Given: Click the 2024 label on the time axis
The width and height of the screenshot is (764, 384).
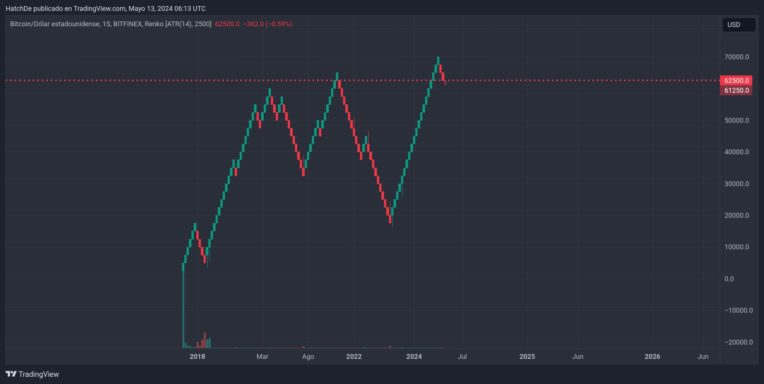Looking at the screenshot, I should pyautogui.click(x=414, y=357).
